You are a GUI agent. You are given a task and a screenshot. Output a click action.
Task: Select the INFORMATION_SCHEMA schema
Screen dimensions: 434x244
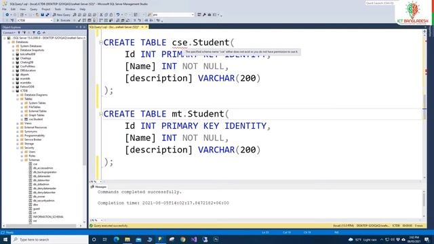pyautogui.click(x=48, y=217)
